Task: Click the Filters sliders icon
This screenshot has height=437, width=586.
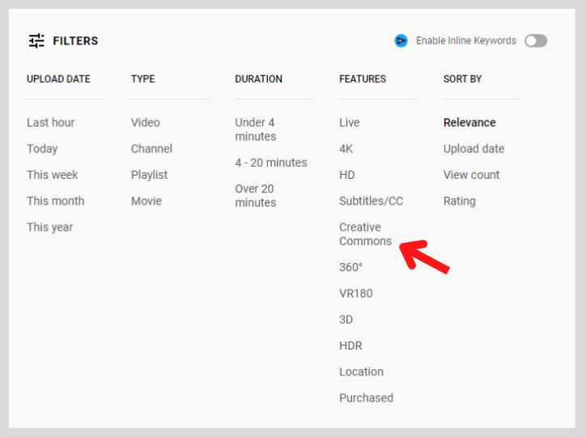Action: tap(36, 40)
